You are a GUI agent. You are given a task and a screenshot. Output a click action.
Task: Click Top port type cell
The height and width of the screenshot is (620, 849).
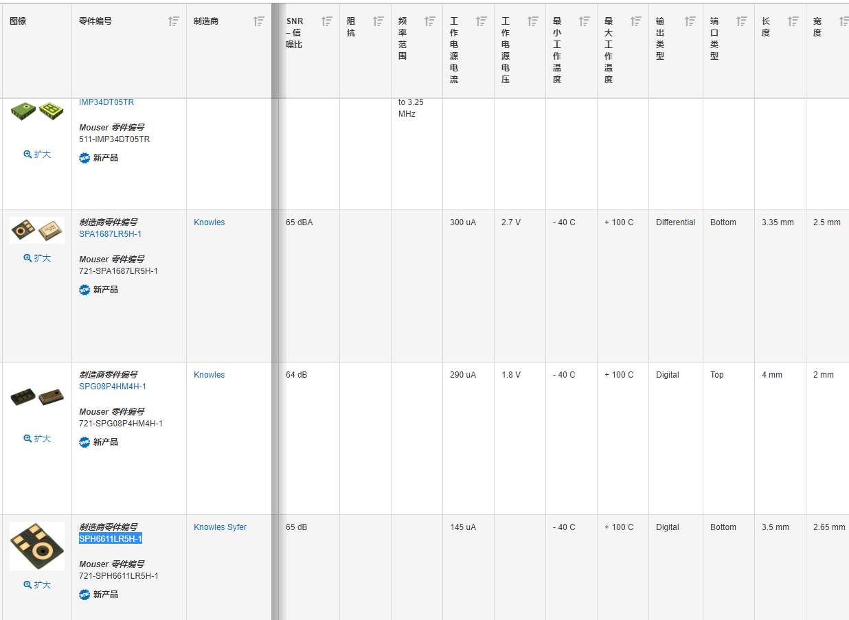point(717,375)
